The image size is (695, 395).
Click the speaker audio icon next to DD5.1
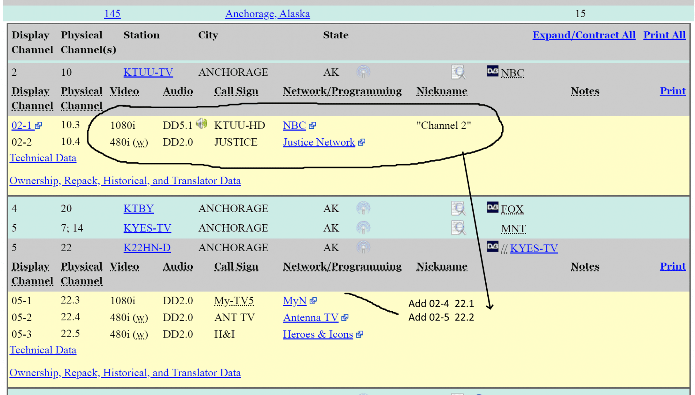pyautogui.click(x=201, y=124)
